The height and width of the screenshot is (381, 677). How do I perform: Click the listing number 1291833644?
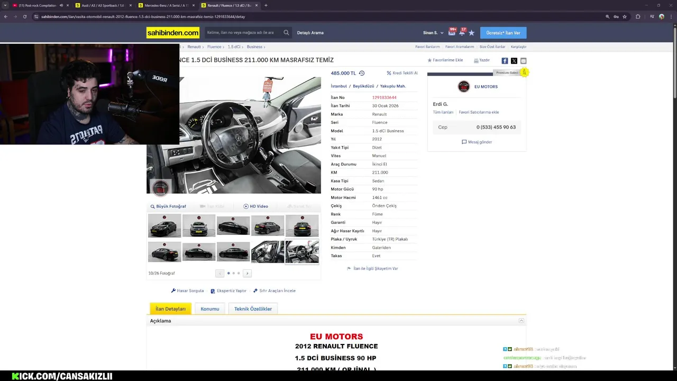(x=384, y=97)
